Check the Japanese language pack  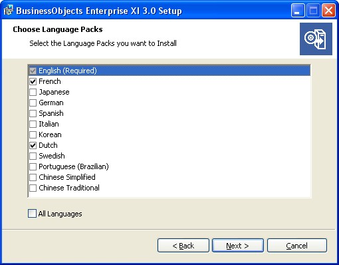[33, 92]
